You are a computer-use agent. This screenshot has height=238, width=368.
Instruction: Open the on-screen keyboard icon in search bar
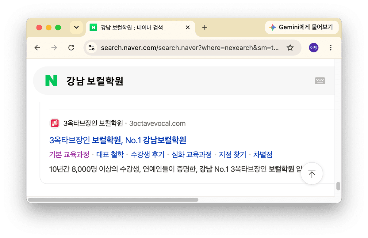320,81
